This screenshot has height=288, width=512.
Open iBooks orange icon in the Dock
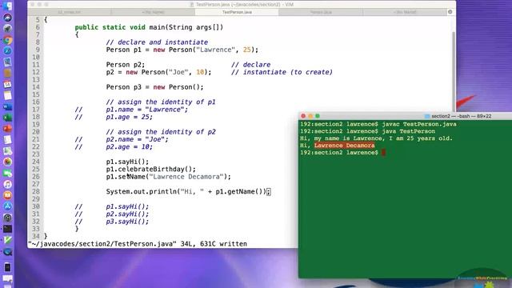[x=7, y=195]
